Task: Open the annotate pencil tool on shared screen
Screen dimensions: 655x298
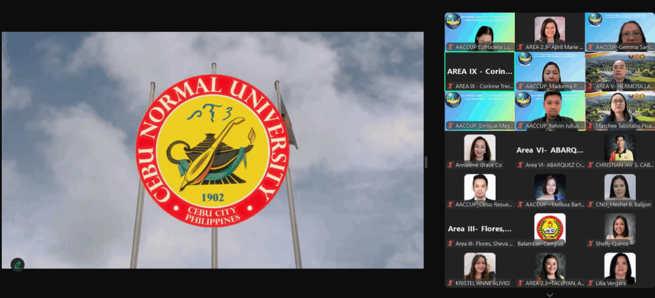Action: tap(17, 265)
